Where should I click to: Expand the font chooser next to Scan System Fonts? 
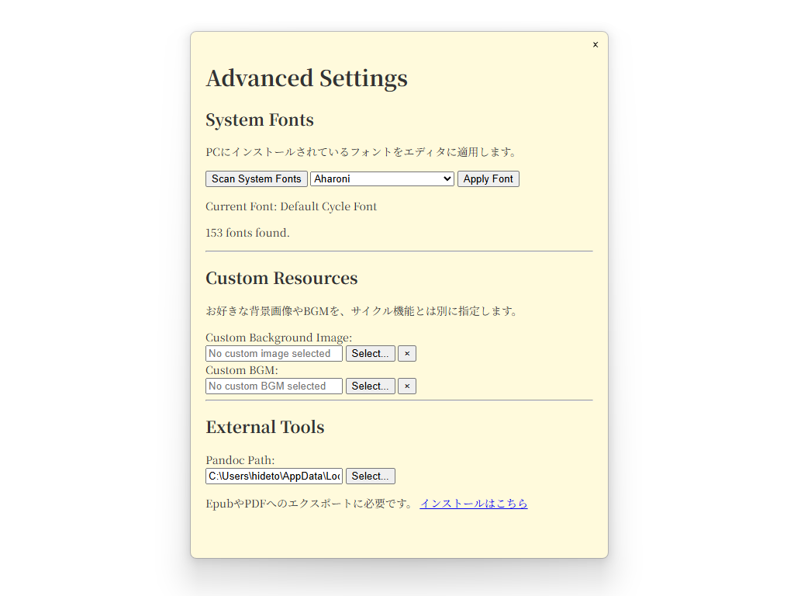click(x=447, y=178)
